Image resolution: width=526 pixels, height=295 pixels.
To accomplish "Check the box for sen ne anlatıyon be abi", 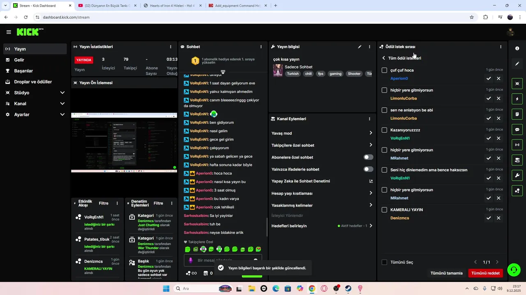I will pyautogui.click(x=384, y=110).
